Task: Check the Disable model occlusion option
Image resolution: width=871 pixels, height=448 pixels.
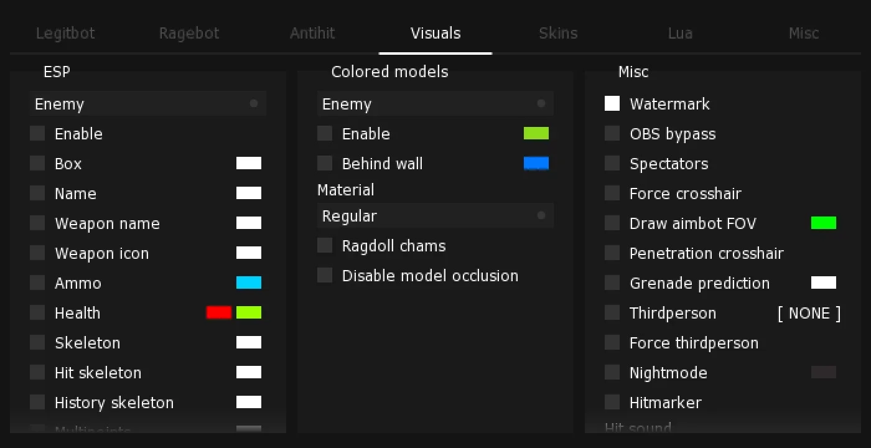Action: pyautogui.click(x=325, y=276)
